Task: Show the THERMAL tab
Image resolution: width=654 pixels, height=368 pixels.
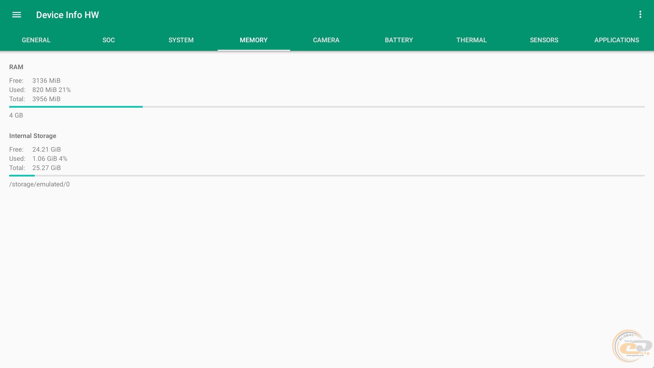Action: click(x=471, y=40)
